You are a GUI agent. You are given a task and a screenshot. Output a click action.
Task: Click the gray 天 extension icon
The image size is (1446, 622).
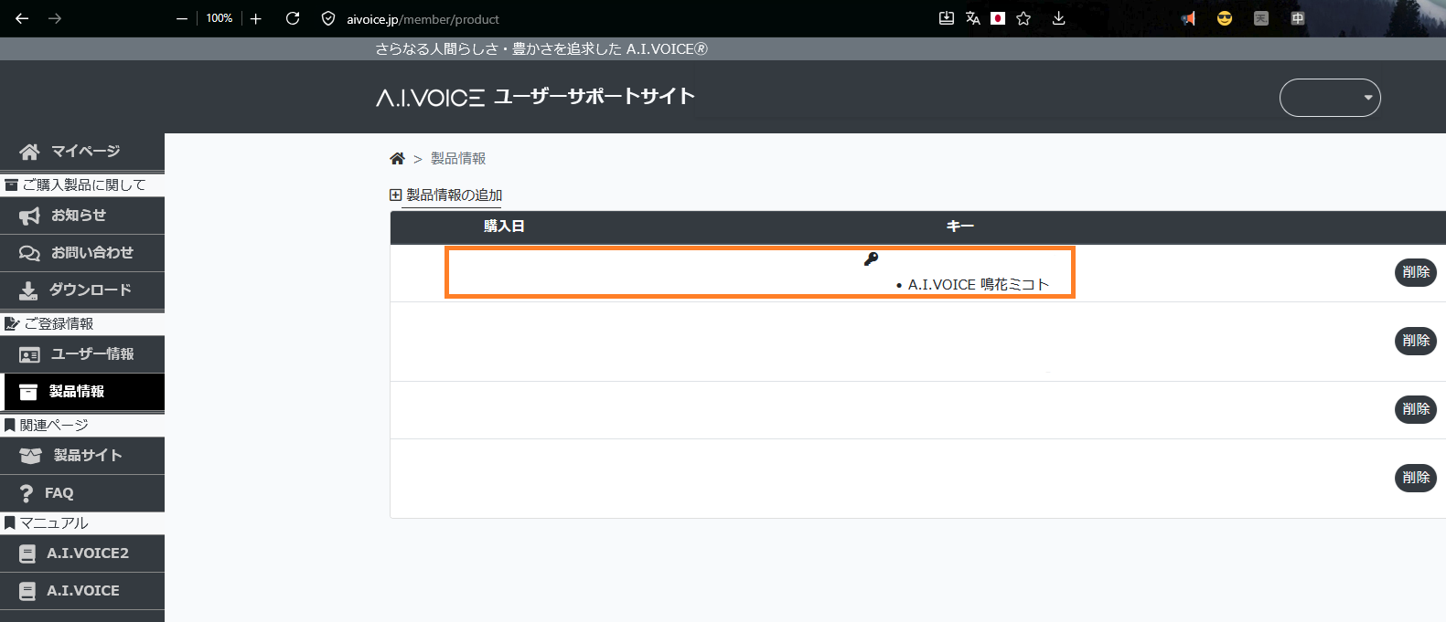tap(1261, 18)
